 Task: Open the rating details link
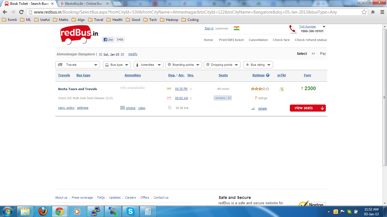tap(262, 108)
